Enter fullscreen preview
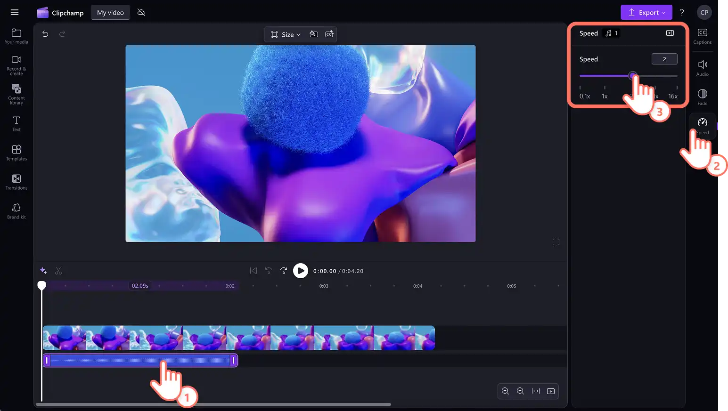The width and height of the screenshot is (728, 411). (556, 242)
